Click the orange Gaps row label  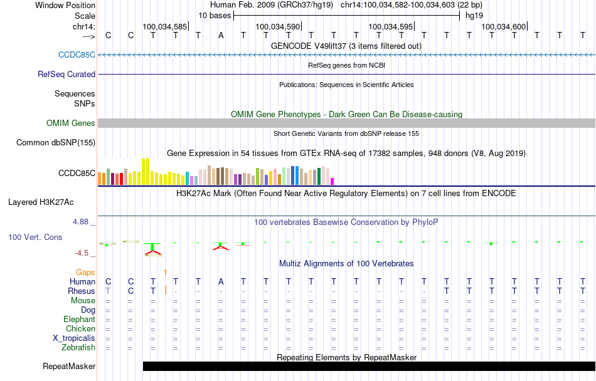tap(85, 272)
